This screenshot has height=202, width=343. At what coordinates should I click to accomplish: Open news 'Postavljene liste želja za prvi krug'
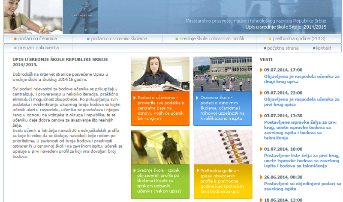tap(302, 161)
